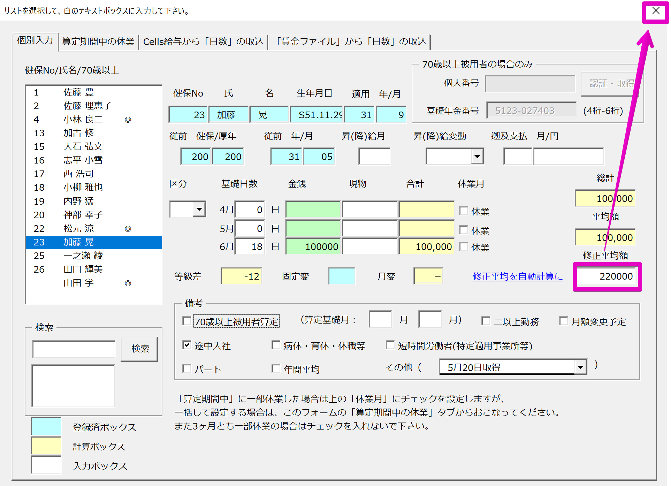Tick the パート checkbox

pos(187,369)
